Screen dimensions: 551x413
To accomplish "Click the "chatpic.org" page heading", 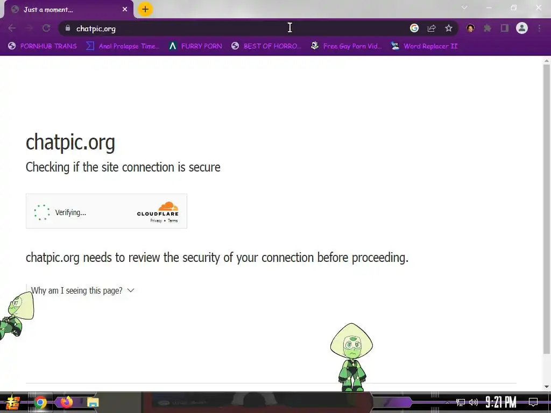I will pyautogui.click(x=70, y=142).
